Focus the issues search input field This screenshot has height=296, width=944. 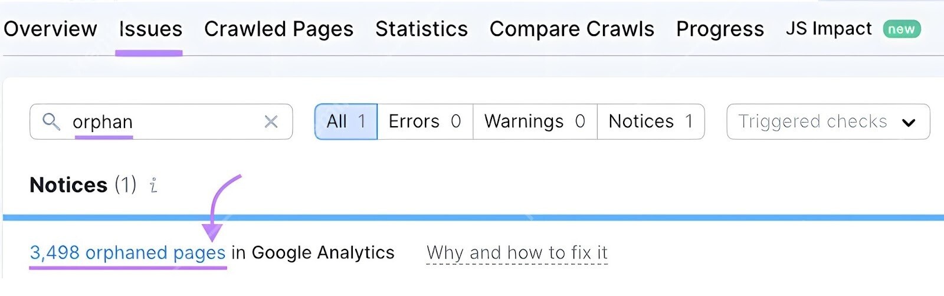tap(165, 121)
